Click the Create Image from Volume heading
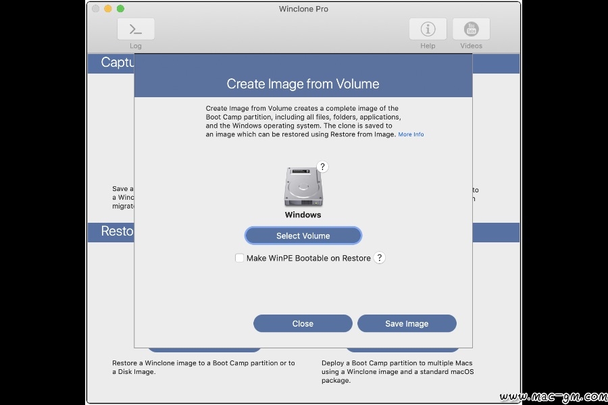Image resolution: width=608 pixels, height=405 pixels. [x=303, y=84]
